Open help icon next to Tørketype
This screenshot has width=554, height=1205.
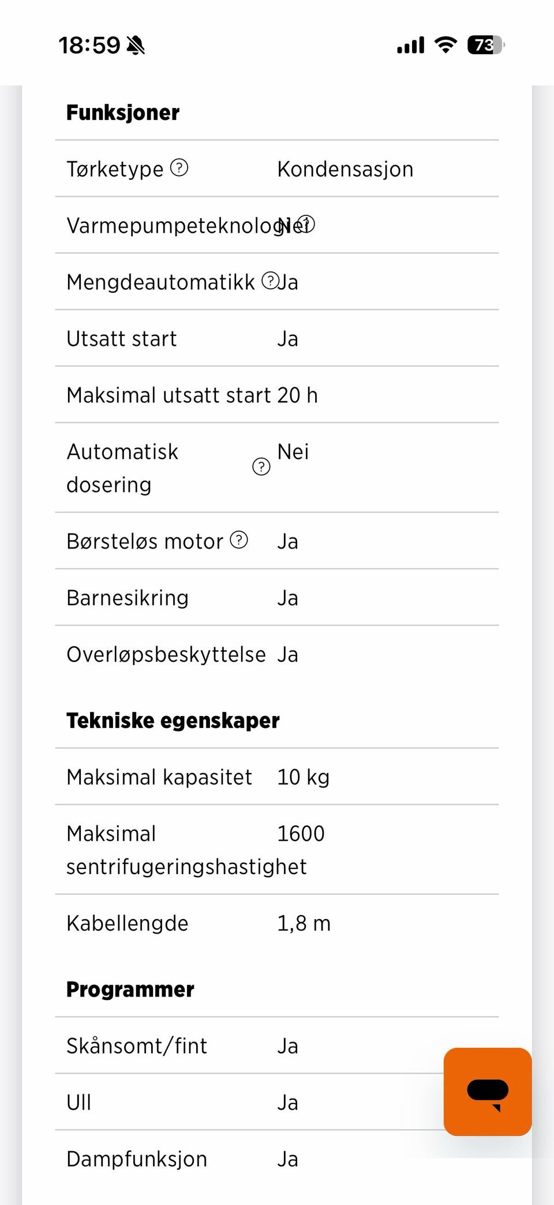click(179, 168)
